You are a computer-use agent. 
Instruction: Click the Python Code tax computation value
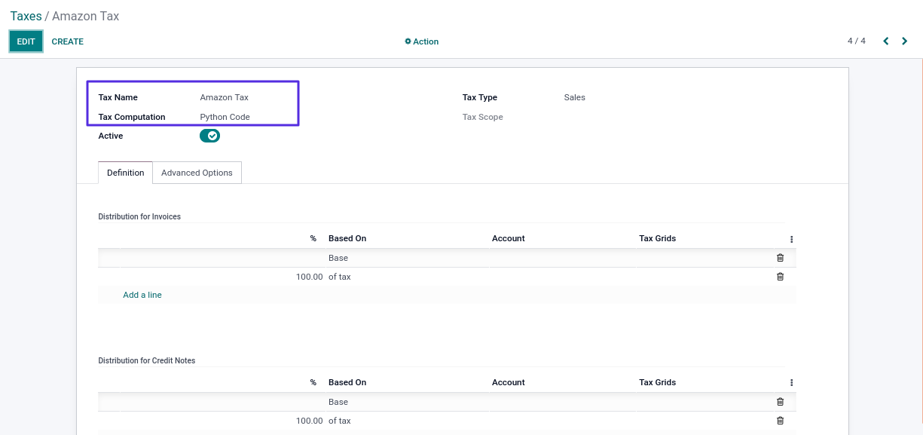tap(225, 117)
